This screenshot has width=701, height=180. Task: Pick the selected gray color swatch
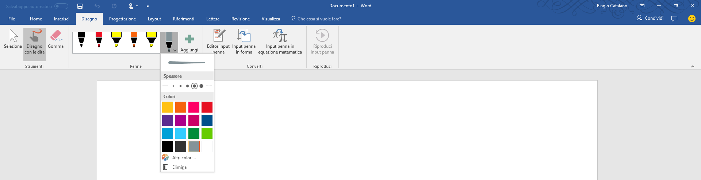pos(194,146)
